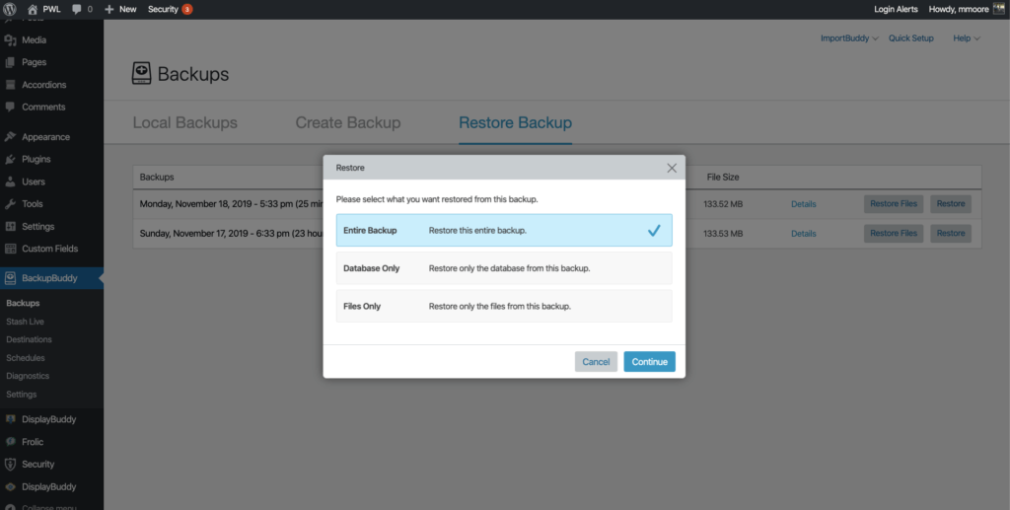Click Restore for the 133.52 MB backup
The image size is (1010, 510).
point(951,204)
